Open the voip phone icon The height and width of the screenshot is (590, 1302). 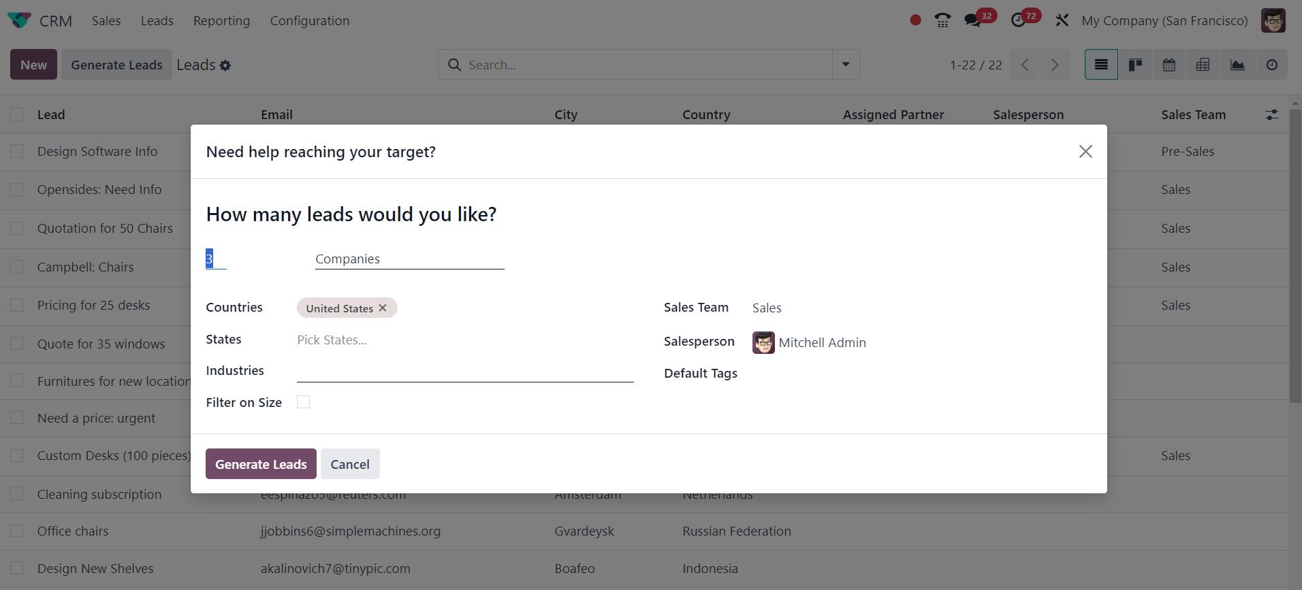[942, 20]
